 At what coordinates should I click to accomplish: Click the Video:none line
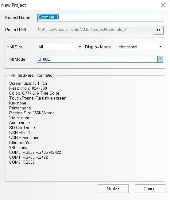tap(20, 118)
